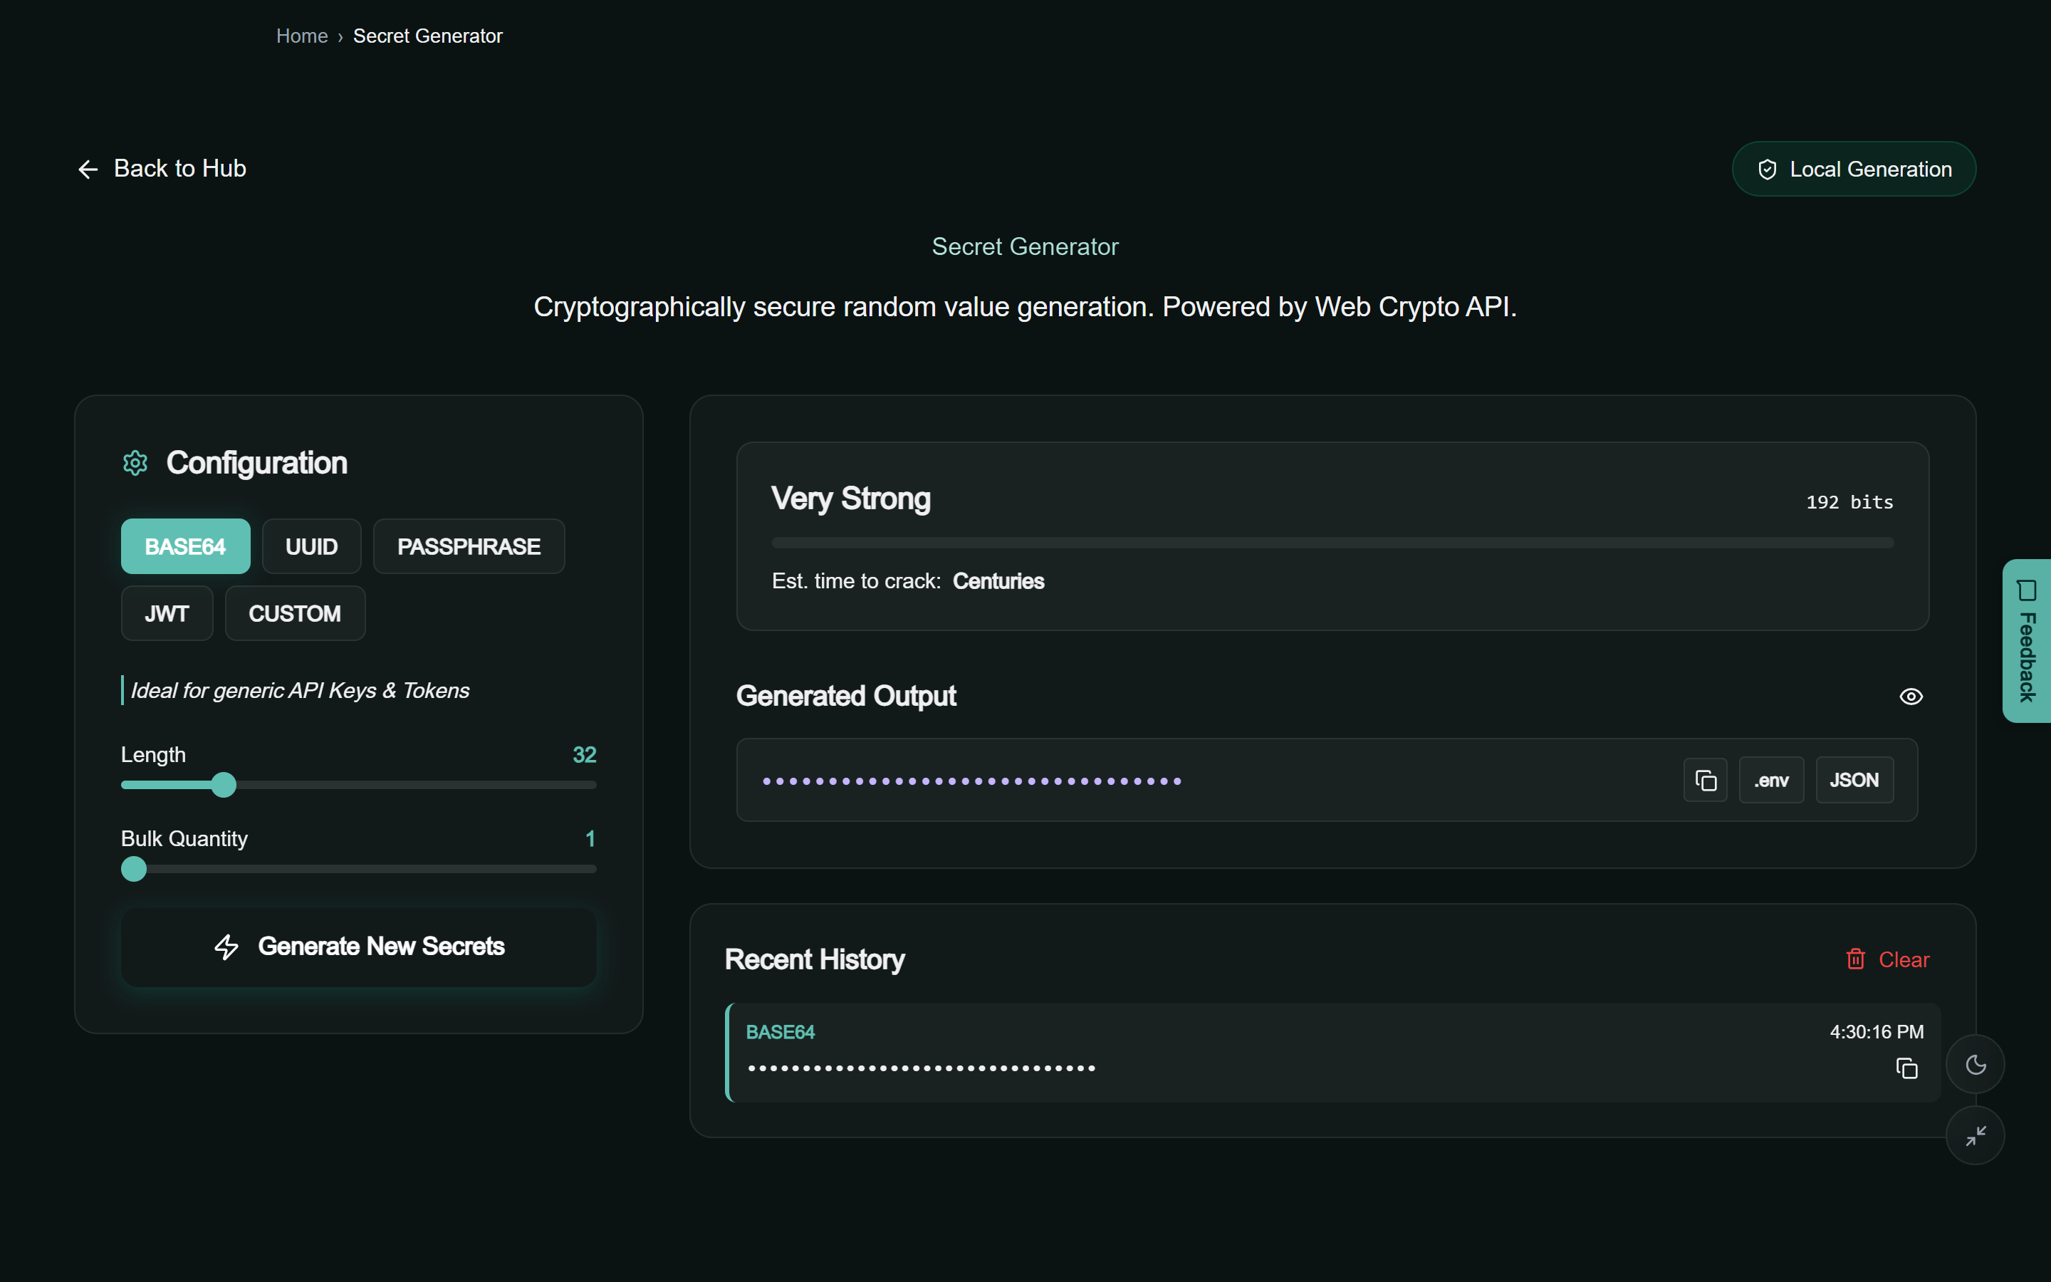Click Back to Hub link
2051x1282 pixels.
click(x=162, y=169)
